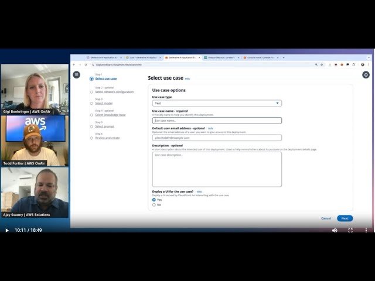Click the Next button

(345, 218)
